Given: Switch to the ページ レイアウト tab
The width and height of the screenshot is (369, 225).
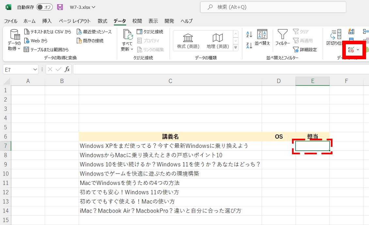Looking at the screenshot, I should (75, 21).
